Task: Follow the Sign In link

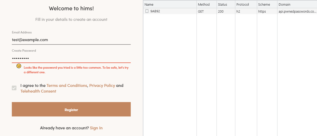Action: pyautogui.click(x=96, y=128)
